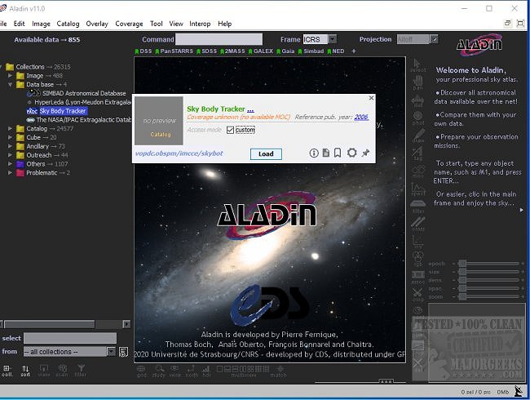Open the info icon in Sky Body Tracker popup
Screen dimensions: 530x400
[314, 153]
